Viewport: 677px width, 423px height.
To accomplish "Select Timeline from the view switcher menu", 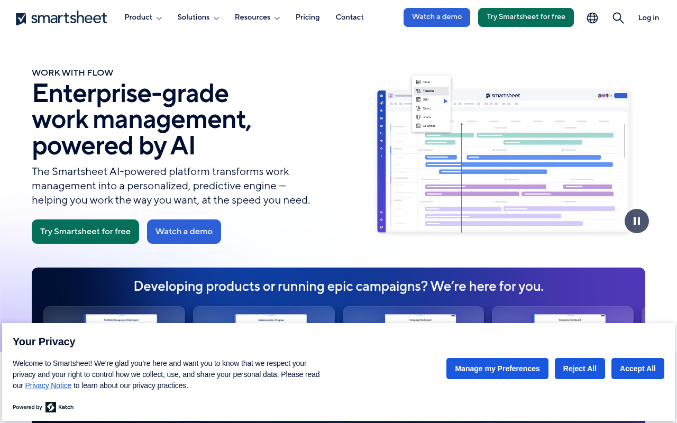I will tap(429, 91).
